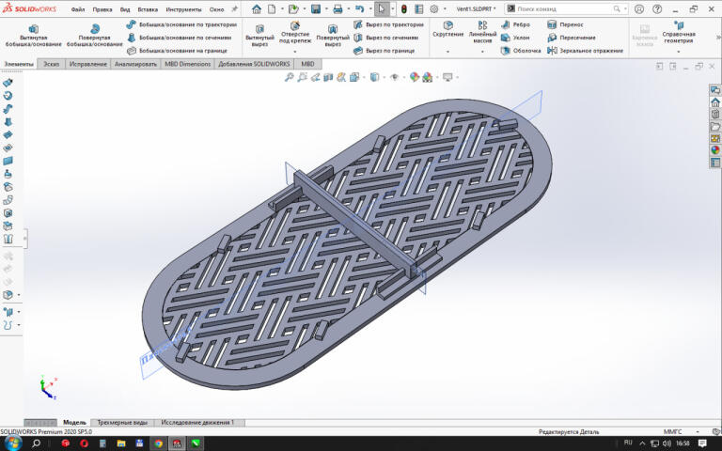722x451 pixels.
Task: Expand Отверстие под крепеж dropdown arrow
Action: pos(294,52)
